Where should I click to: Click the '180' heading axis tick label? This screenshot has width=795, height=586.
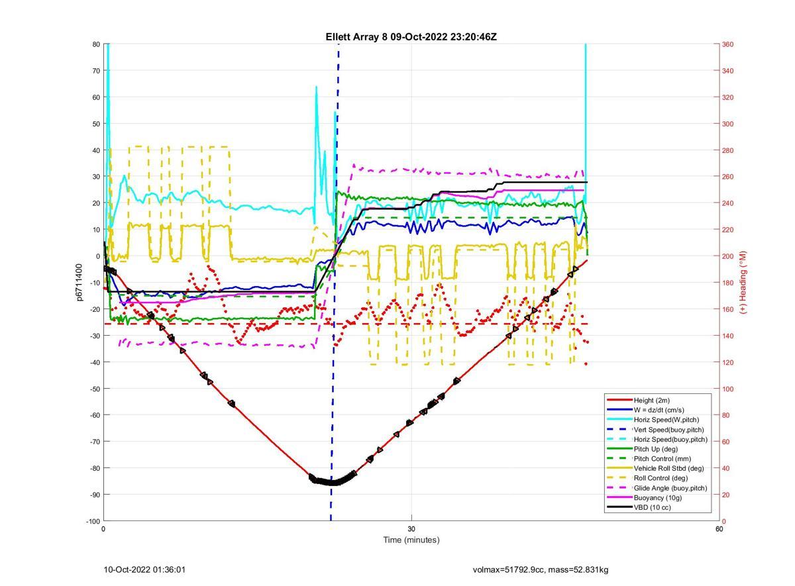[x=728, y=283]
